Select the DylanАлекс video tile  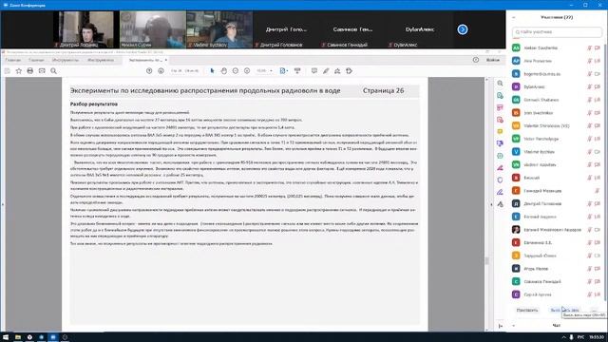(420, 29)
